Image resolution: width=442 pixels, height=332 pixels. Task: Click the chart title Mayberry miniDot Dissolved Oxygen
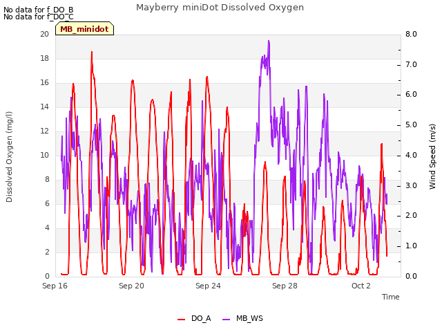click(x=220, y=8)
